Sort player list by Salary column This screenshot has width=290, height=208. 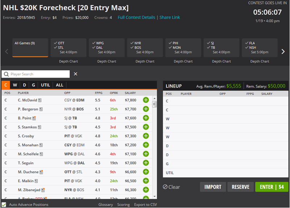coord(130,93)
